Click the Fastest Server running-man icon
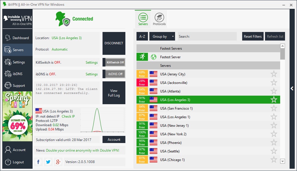297x171 pixels. pos(142,57)
